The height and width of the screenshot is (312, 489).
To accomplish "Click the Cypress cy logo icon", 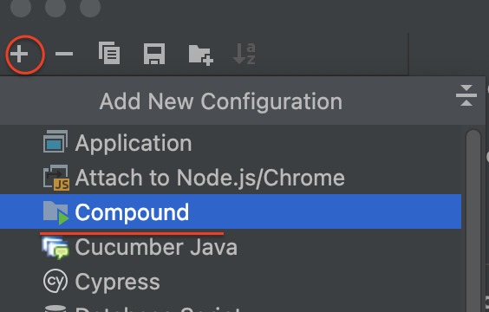I will (x=55, y=281).
